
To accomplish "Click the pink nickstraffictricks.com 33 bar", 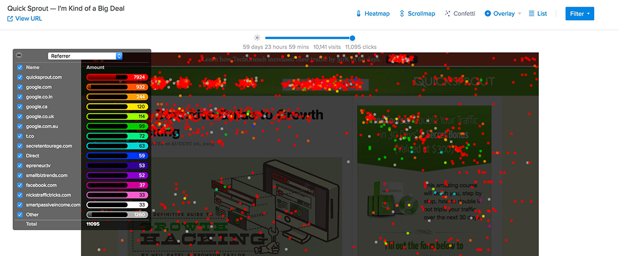I will pos(117,195).
